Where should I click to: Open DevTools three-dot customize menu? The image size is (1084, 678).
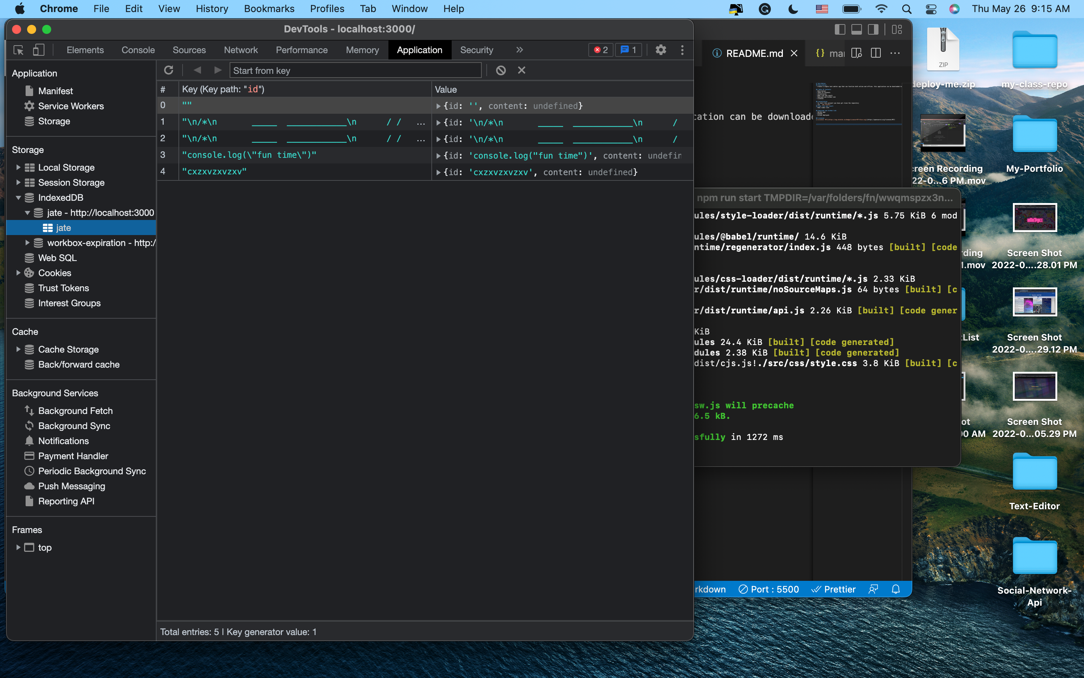pyautogui.click(x=682, y=50)
